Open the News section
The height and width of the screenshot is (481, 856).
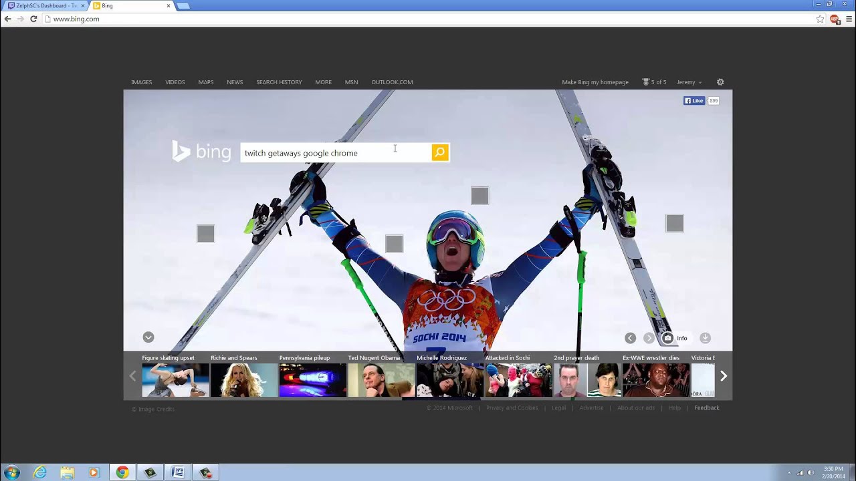[235, 82]
